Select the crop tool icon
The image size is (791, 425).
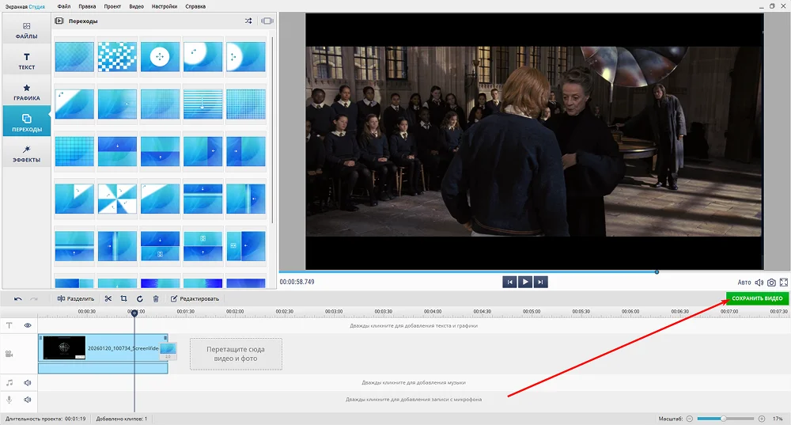(x=123, y=299)
